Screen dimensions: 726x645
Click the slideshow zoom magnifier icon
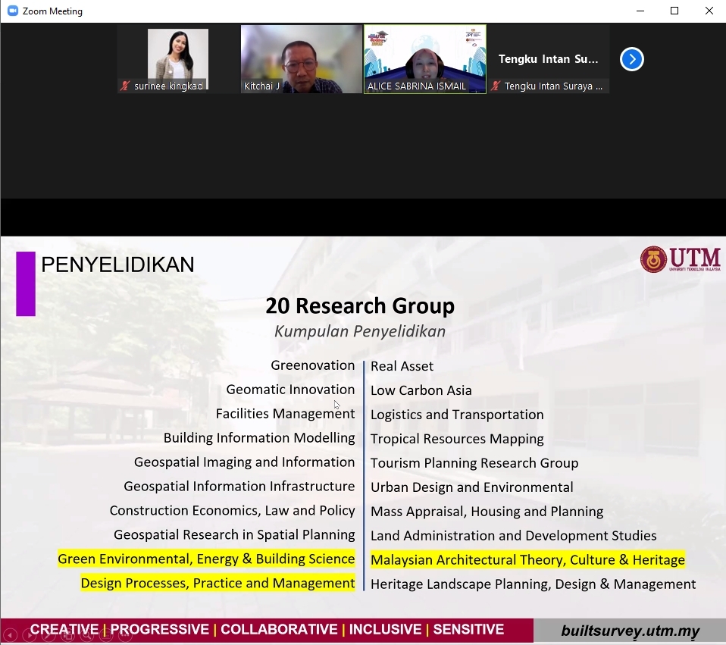[x=86, y=635]
